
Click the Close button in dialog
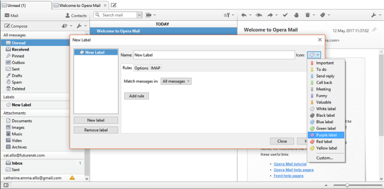tap(282, 141)
